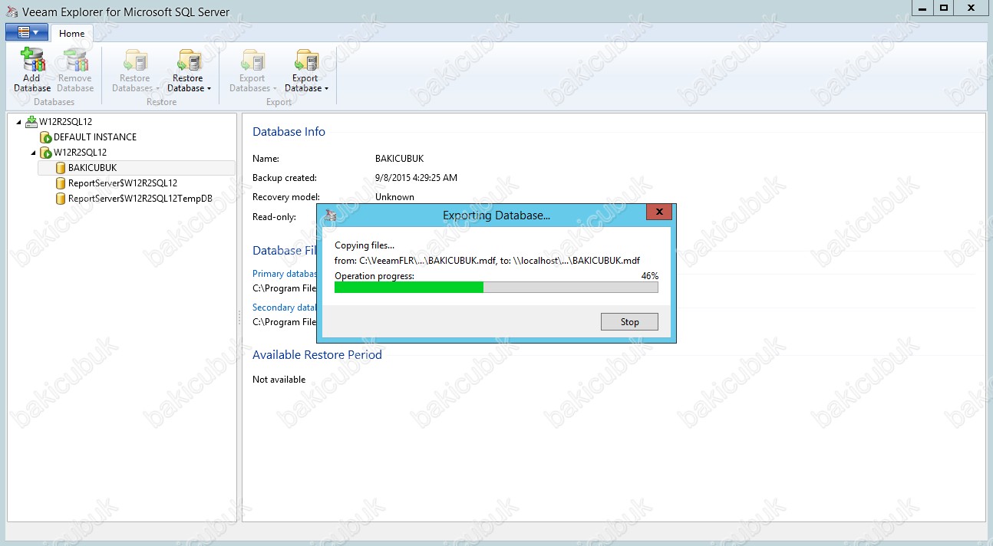Click the from/to BAKICUBUK.mdf path line
The image size is (993, 546).
pos(487,261)
